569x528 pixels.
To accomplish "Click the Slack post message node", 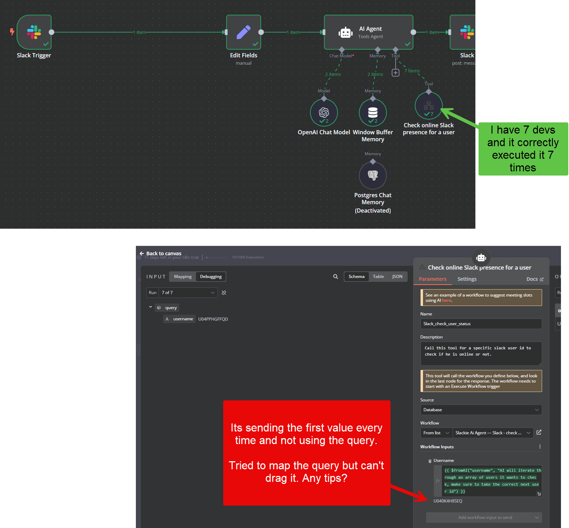I will (463, 32).
